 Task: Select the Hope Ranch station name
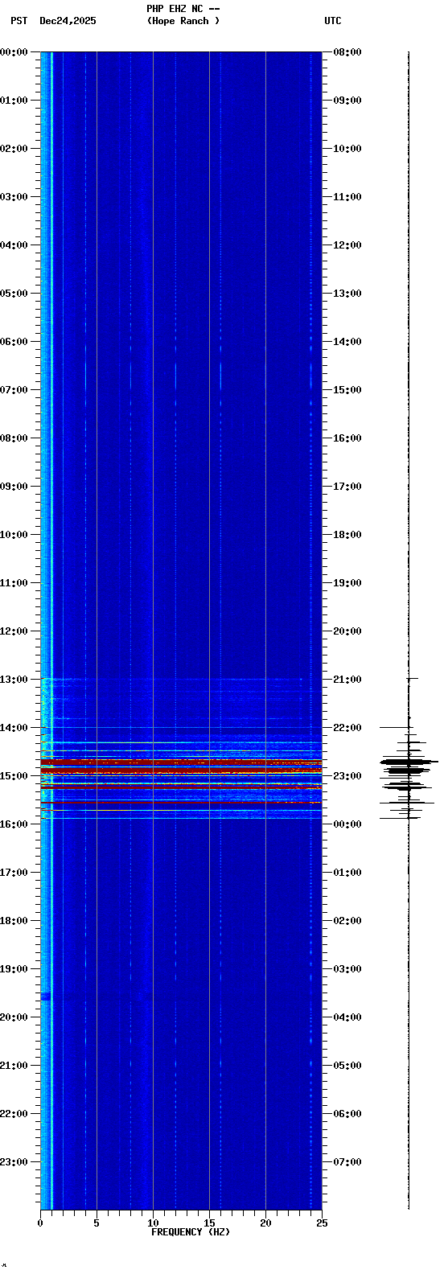183,21
